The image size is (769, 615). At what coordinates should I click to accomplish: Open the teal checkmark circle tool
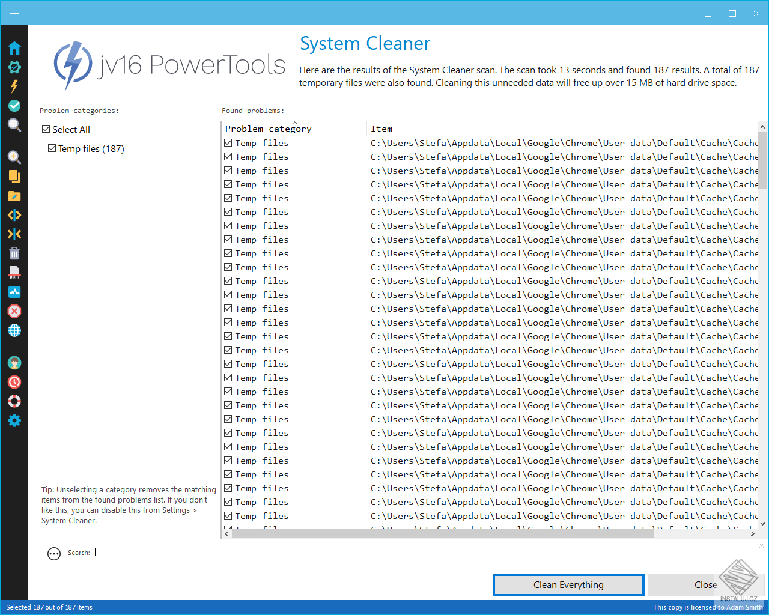14,106
